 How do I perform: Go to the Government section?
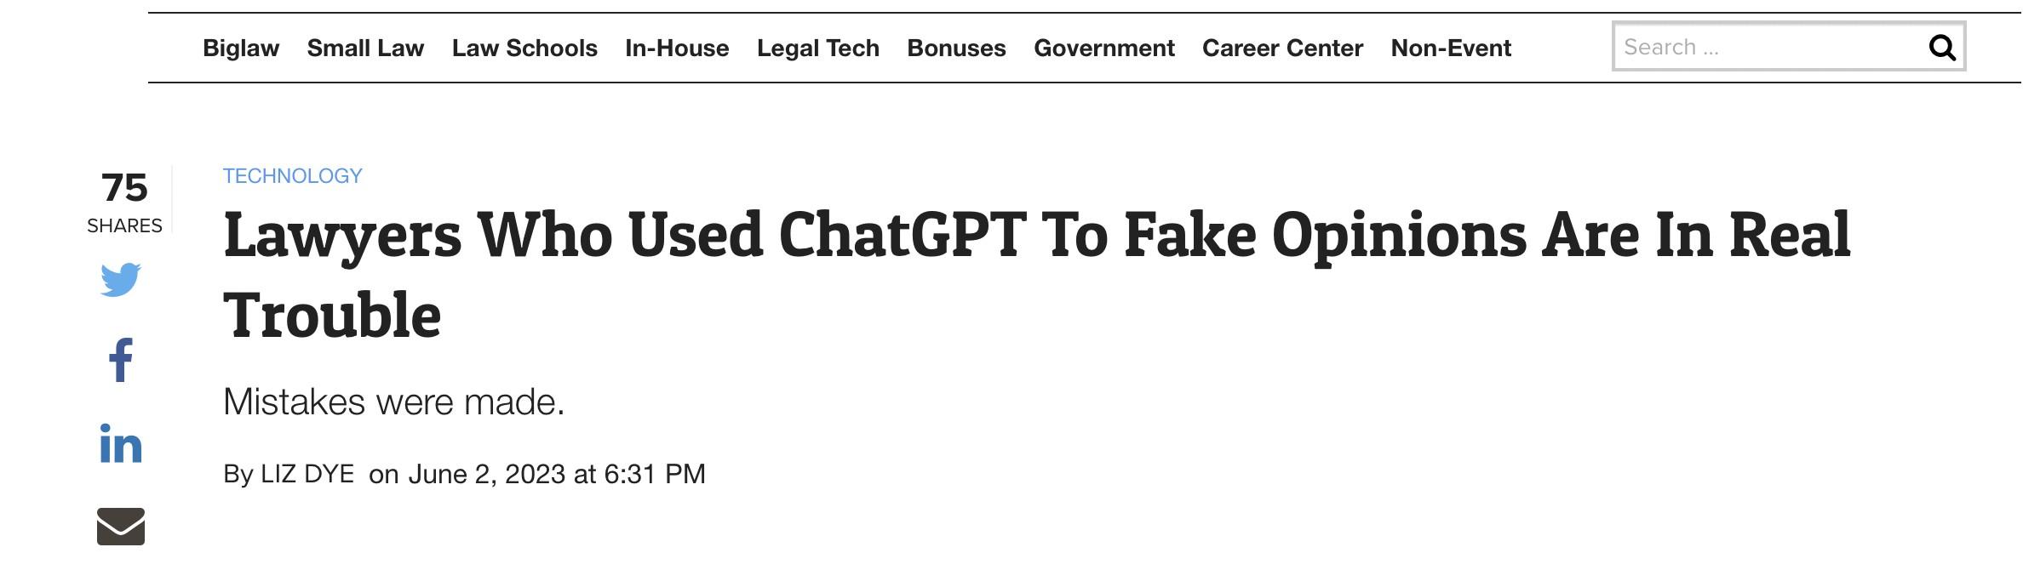tap(1104, 48)
